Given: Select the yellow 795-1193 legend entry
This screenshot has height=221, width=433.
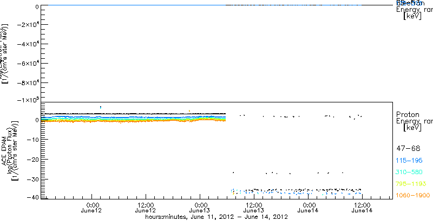Looking at the screenshot, I should point(412,184).
